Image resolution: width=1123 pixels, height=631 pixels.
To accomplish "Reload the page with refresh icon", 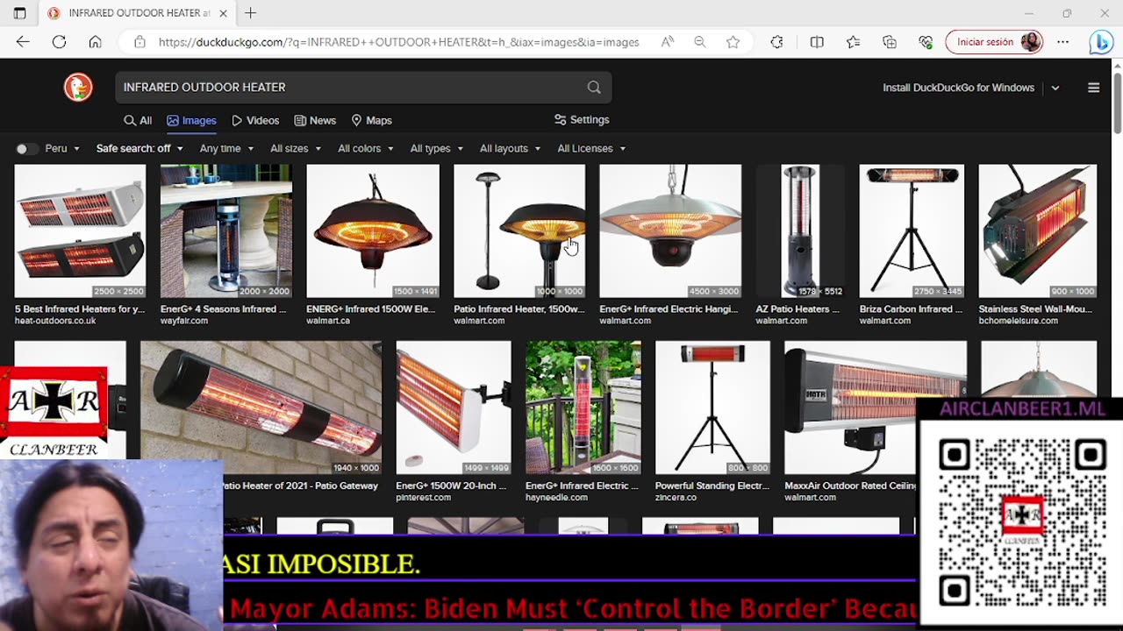I will (59, 41).
